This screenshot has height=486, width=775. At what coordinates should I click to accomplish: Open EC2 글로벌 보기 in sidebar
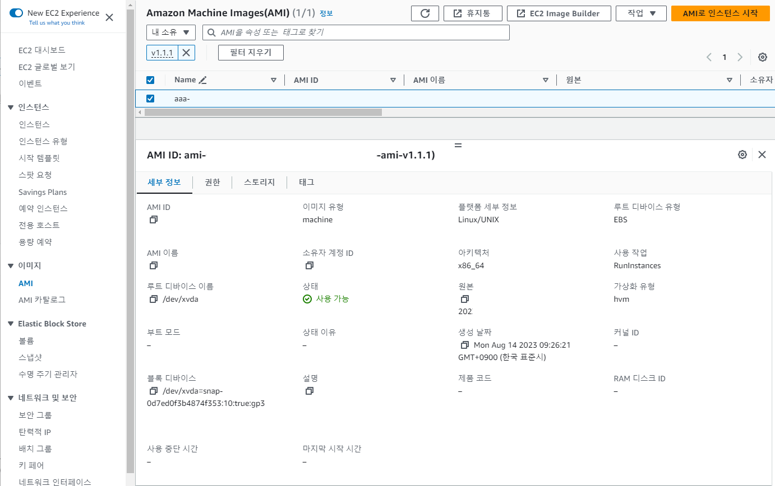pos(47,67)
